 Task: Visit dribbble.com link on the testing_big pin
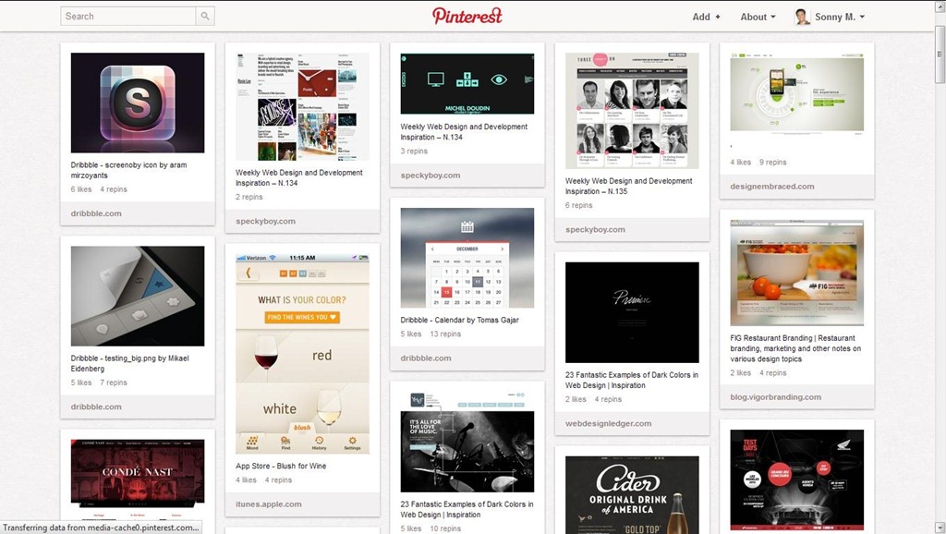click(96, 407)
